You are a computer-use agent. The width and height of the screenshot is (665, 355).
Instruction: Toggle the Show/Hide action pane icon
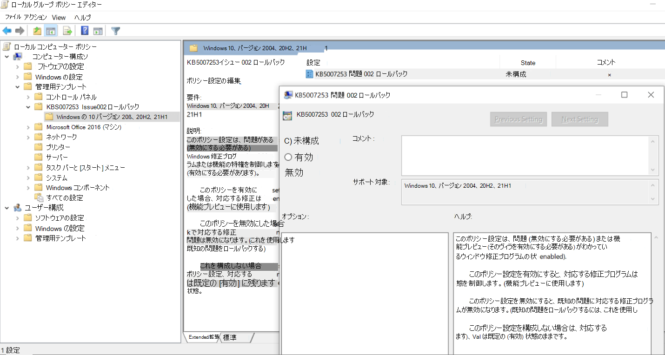(x=98, y=31)
